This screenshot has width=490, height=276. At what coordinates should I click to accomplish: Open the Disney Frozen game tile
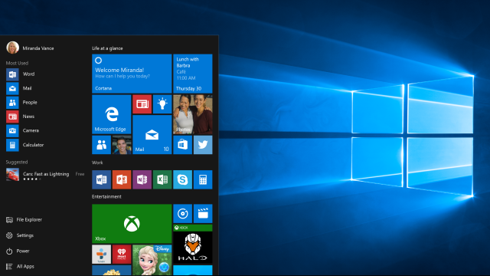click(152, 261)
